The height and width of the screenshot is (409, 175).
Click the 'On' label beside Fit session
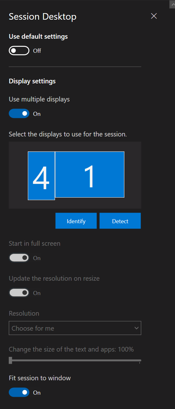coord(37,393)
